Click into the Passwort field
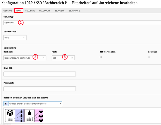Screen dimensions: 161x125 click(x=40, y=89)
